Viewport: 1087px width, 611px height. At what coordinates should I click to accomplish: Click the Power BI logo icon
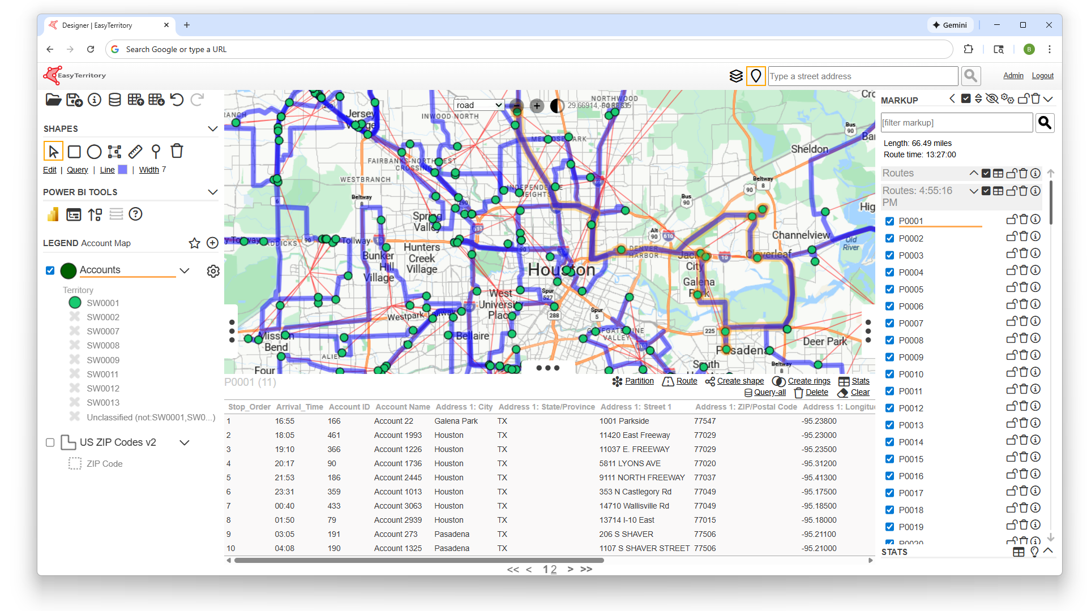pos(53,214)
